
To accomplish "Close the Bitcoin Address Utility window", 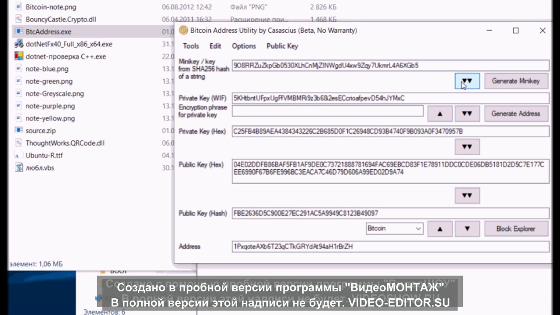I will coord(542,31).
